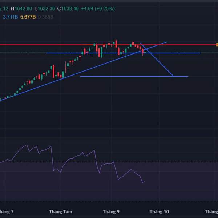Screen dimensions: 218x218
Task: Click the highest red candle in September
Action: pyautogui.click(x=116, y=44)
